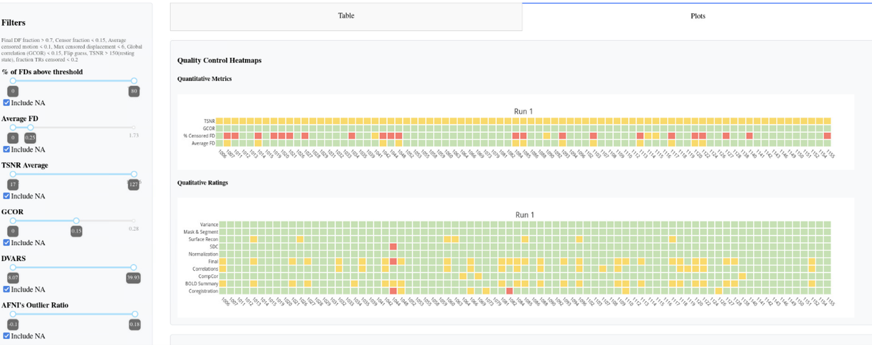Click the right handle of % of FDs slider
This screenshot has width=872, height=345.
pos(134,80)
